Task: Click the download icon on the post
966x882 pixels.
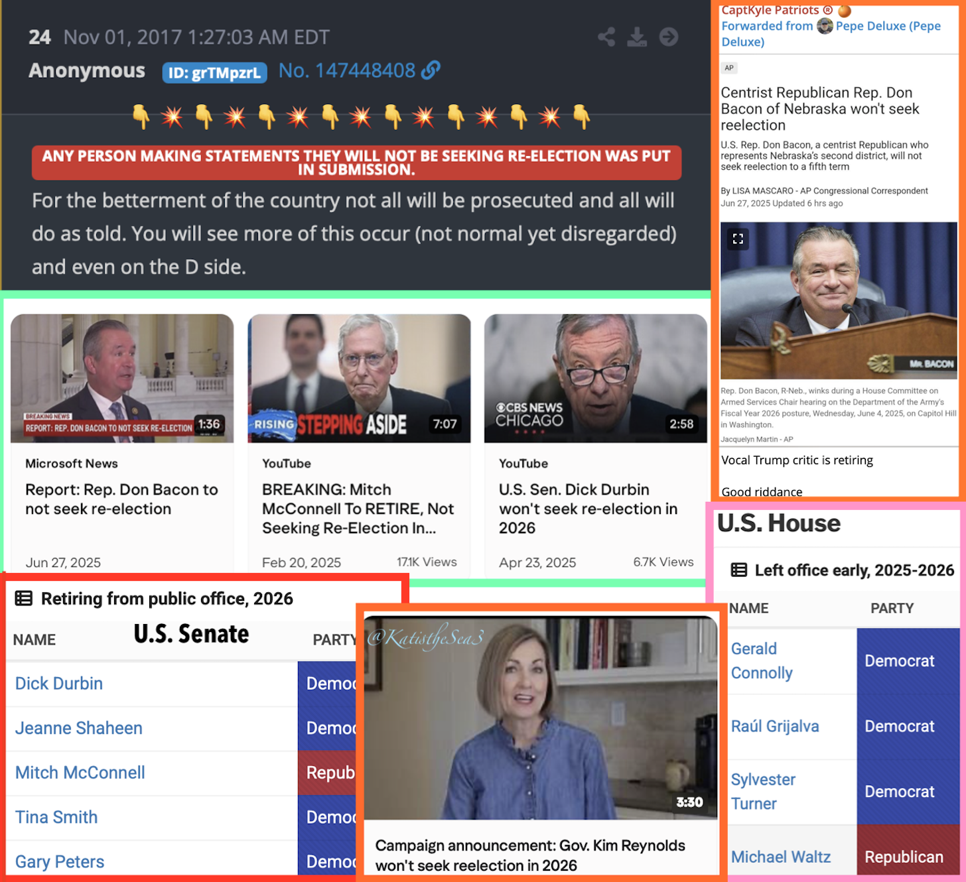Action: (x=637, y=36)
